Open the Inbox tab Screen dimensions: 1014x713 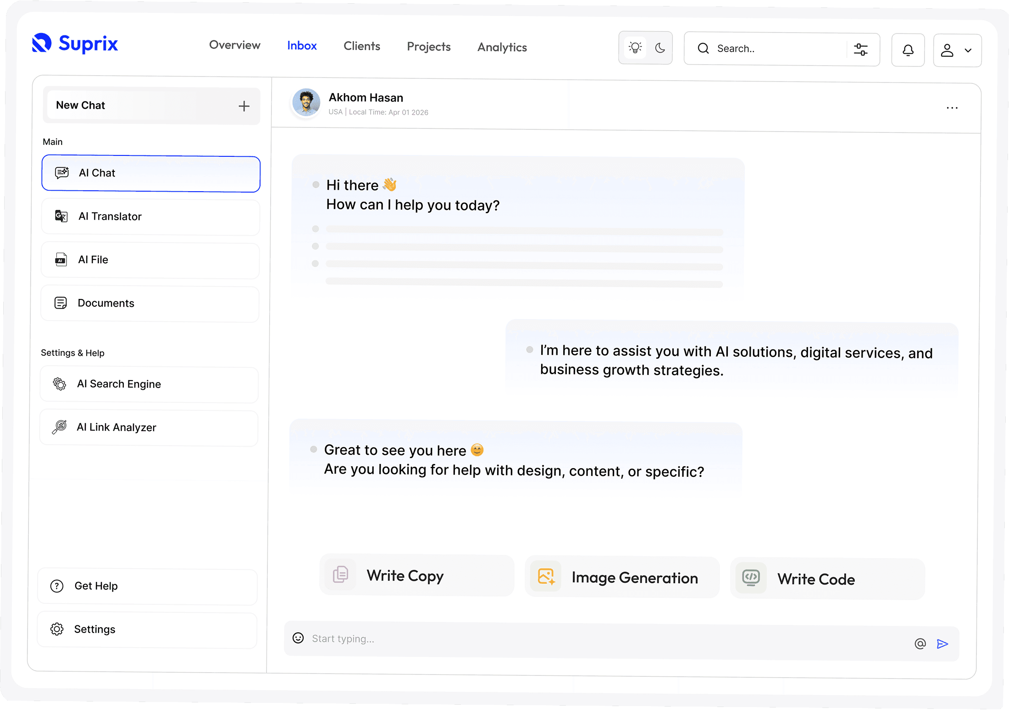pyautogui.click(x=302, y=45)
